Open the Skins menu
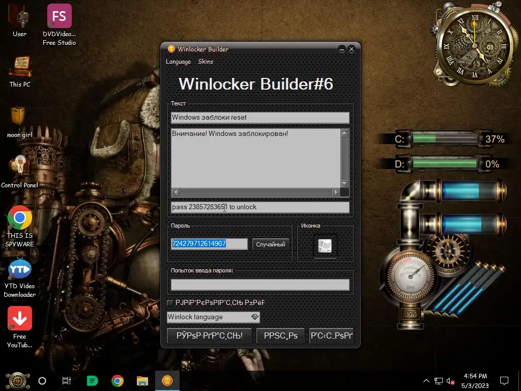 206,62
